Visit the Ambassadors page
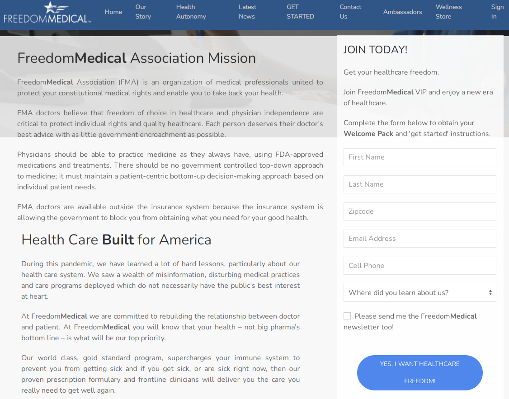 402,12
